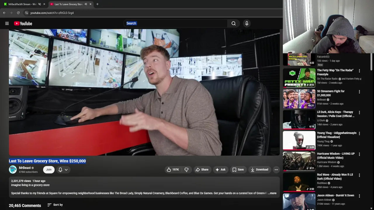The width and height of the screenshot is (374, 210).
Task: Open Hurricane Wisdom LIVING UP thumbnail
Action: [299, 161]
